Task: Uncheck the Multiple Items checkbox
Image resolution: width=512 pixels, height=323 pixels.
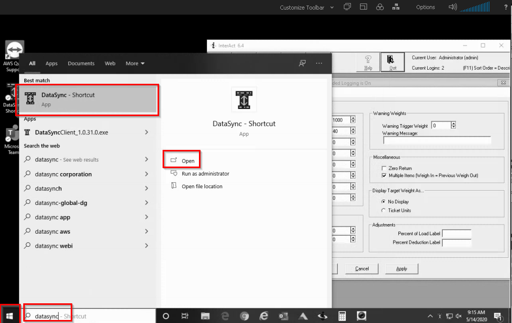Action: tap(384, 176)
